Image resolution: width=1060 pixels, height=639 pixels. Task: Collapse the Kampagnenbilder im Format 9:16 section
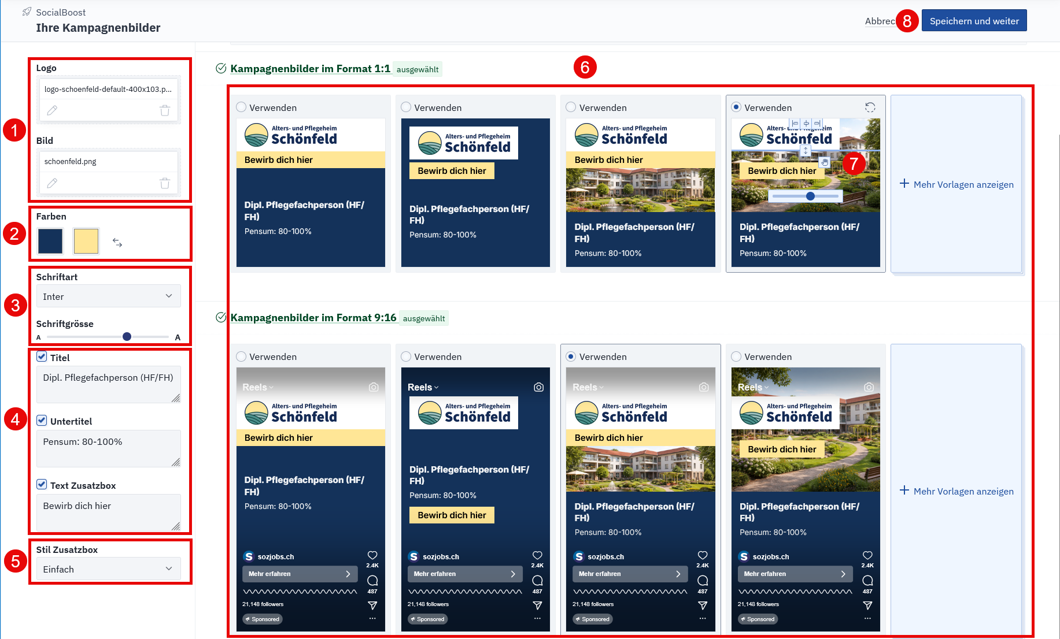click(313, 318)
